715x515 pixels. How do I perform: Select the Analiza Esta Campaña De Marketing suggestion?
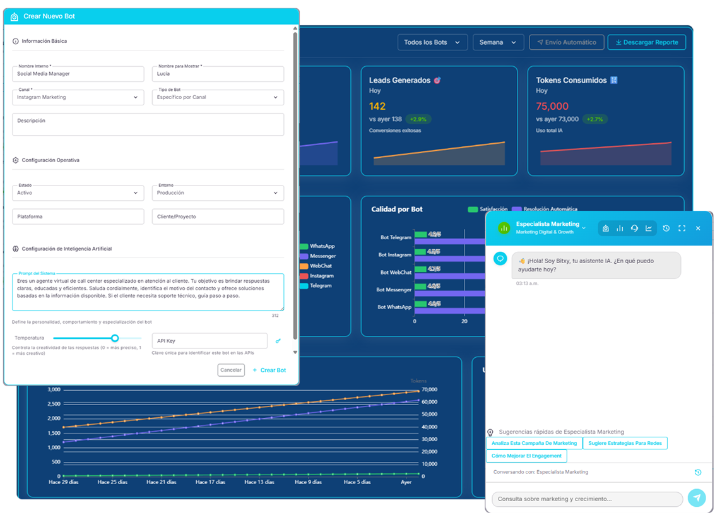[x=534, y=443]
